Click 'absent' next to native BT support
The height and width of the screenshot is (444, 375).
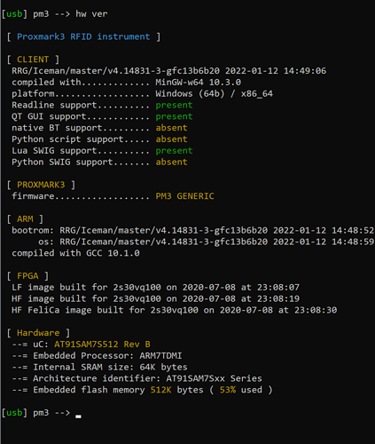point(171,128)
